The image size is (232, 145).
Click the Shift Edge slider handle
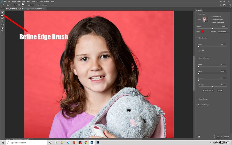tap(213, 87)
